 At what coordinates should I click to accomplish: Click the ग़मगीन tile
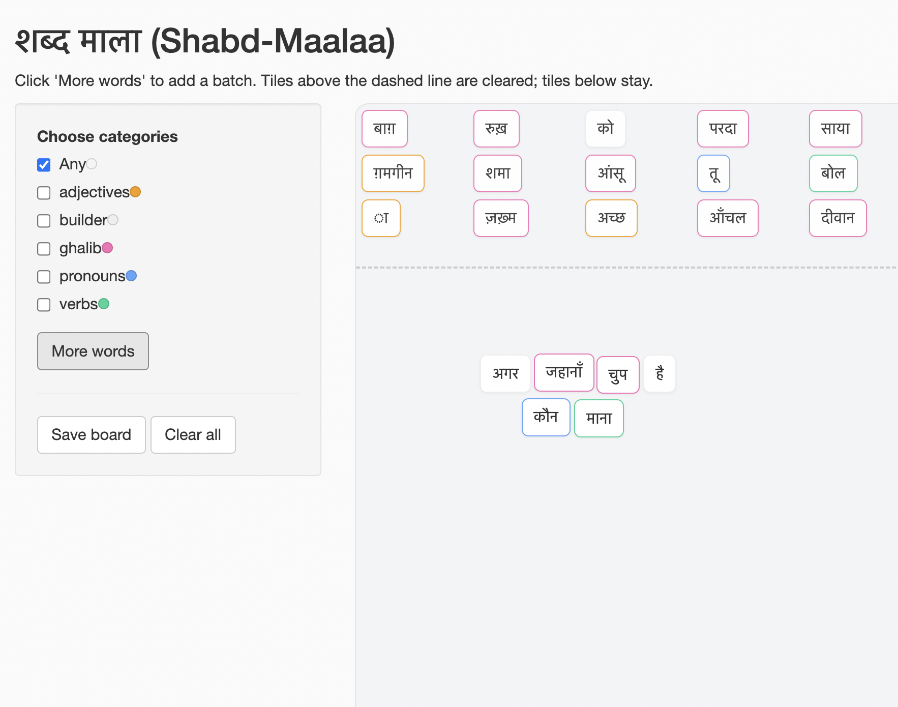pos(393,173)
